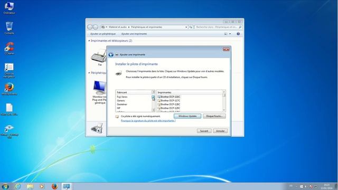Screen dimensions: 338x190
Task: Click Imprimantes list scrollbar up arrow
Action: (224, 92)
